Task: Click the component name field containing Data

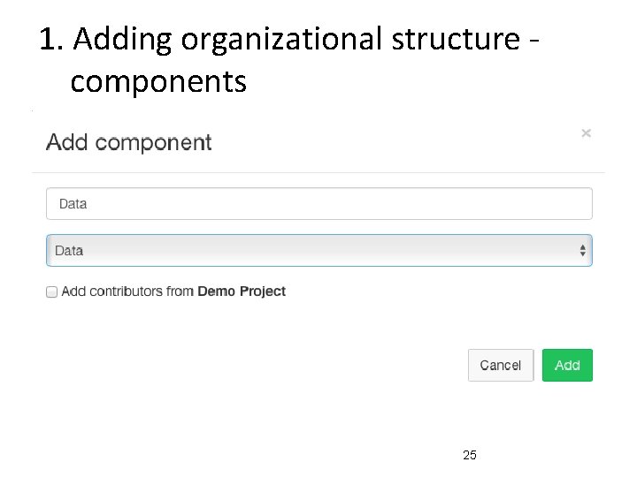Action: point(318,204)
